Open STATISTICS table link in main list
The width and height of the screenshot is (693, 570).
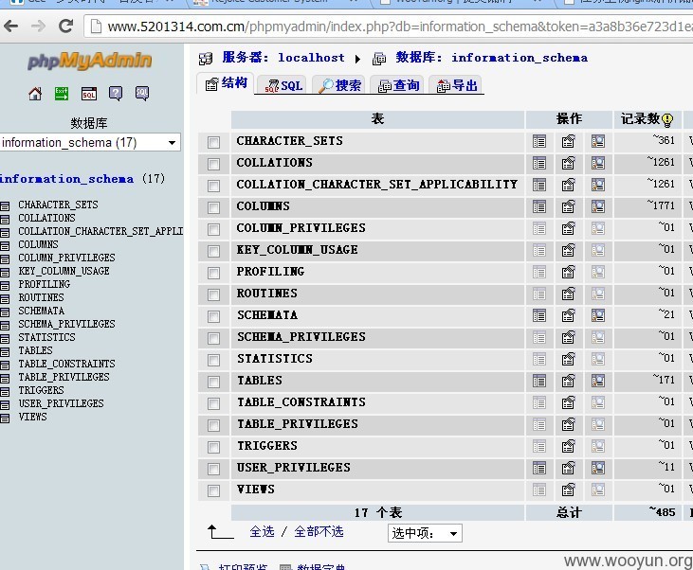point(275,359)
